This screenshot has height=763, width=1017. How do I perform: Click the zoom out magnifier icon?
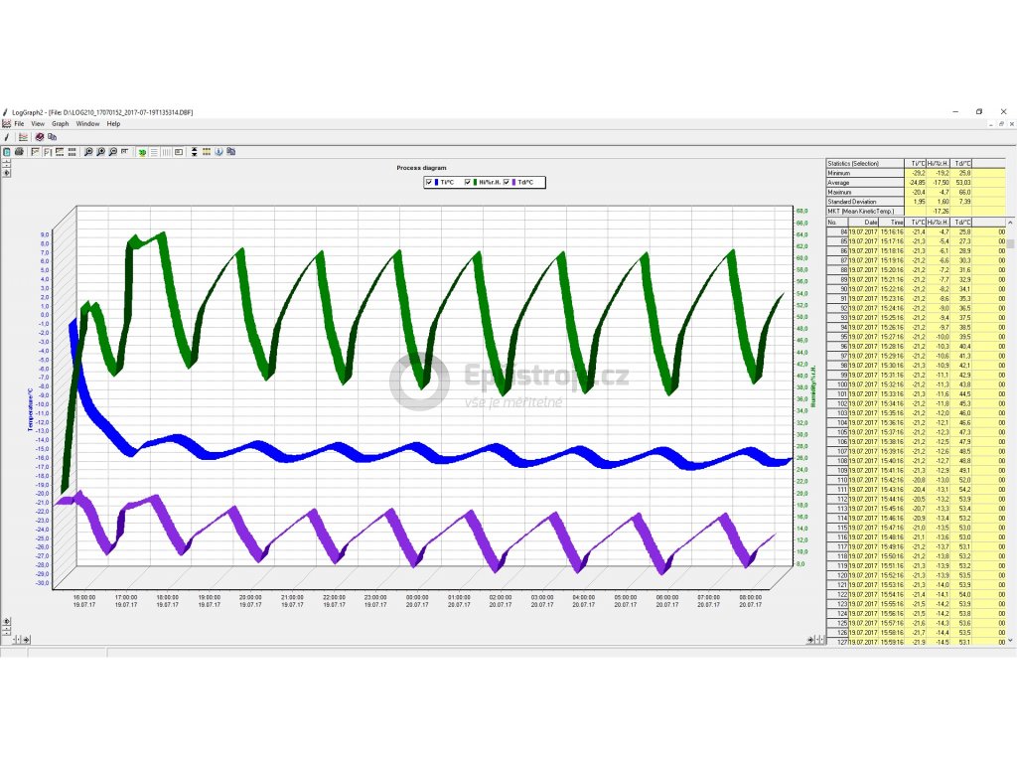112,152
